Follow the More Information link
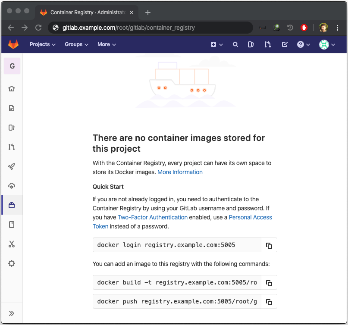The width and height of the screenshot is (348, 325). point(180,172)
